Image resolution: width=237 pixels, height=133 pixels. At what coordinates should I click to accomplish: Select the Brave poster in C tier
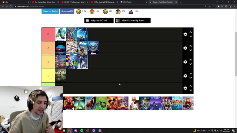61,76
